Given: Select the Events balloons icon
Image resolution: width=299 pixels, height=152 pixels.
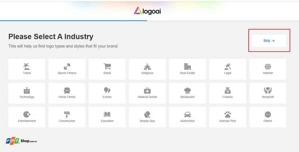Looking at the screenshot, I should (x=107, y=90).
